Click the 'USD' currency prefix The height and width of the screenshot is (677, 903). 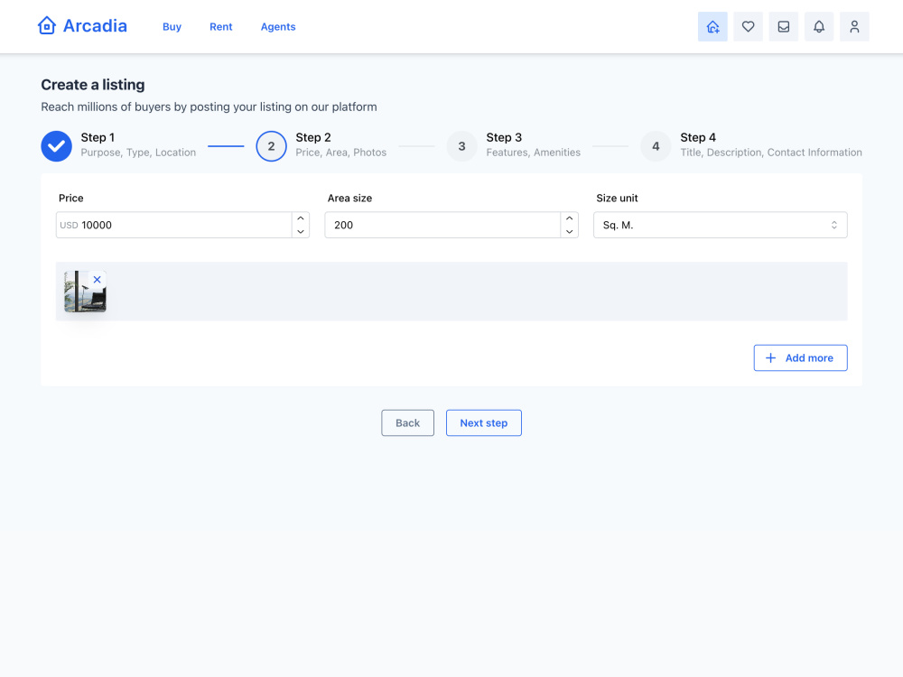[69, 225]
